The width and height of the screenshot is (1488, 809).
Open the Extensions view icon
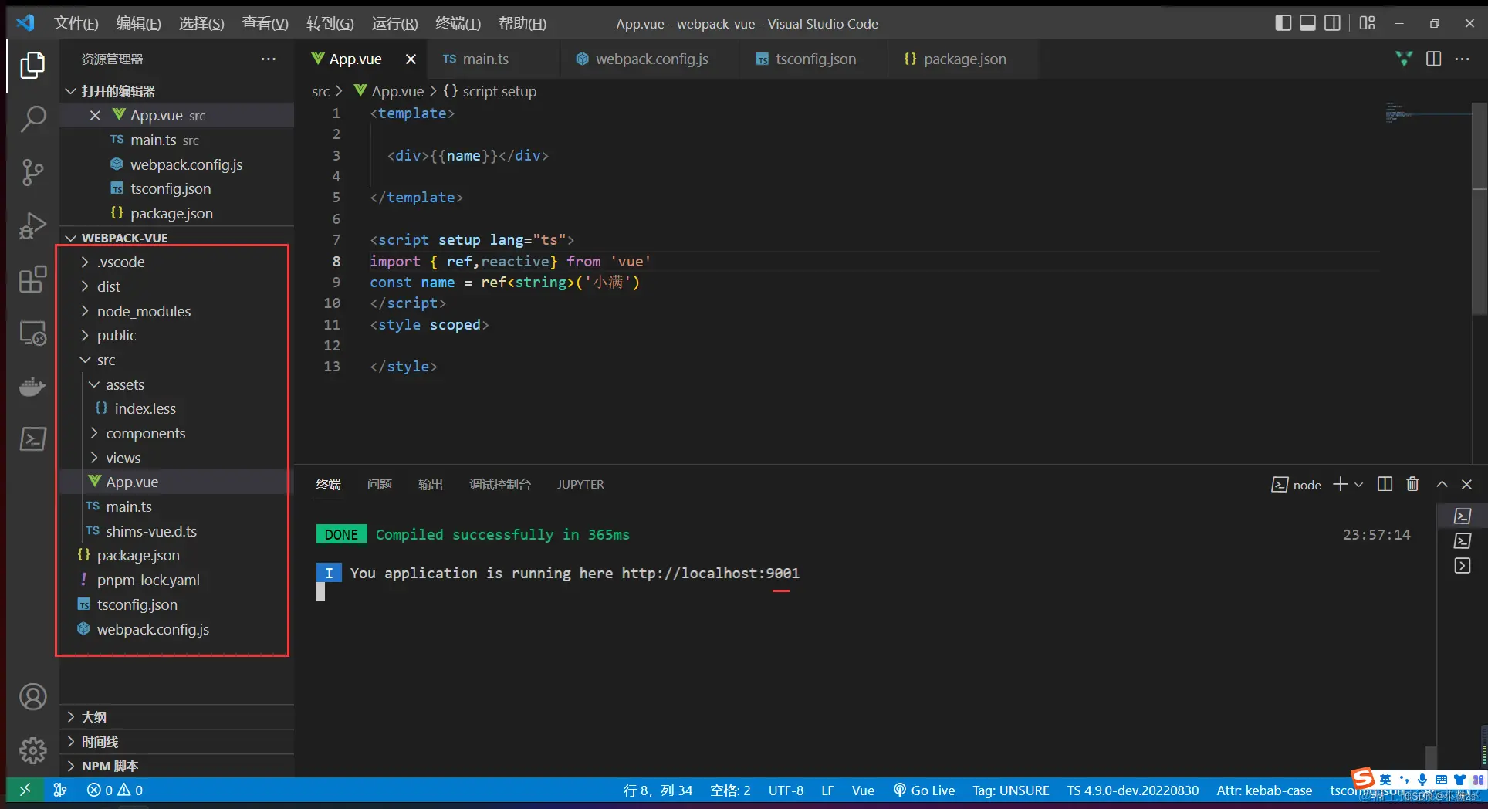(32, 279)
